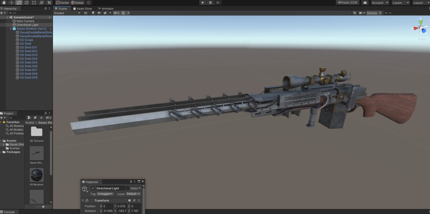Open the GS Textures folder thumbnail
The width and height of the screenshot is (430, 214).
(x=37, y=131)
